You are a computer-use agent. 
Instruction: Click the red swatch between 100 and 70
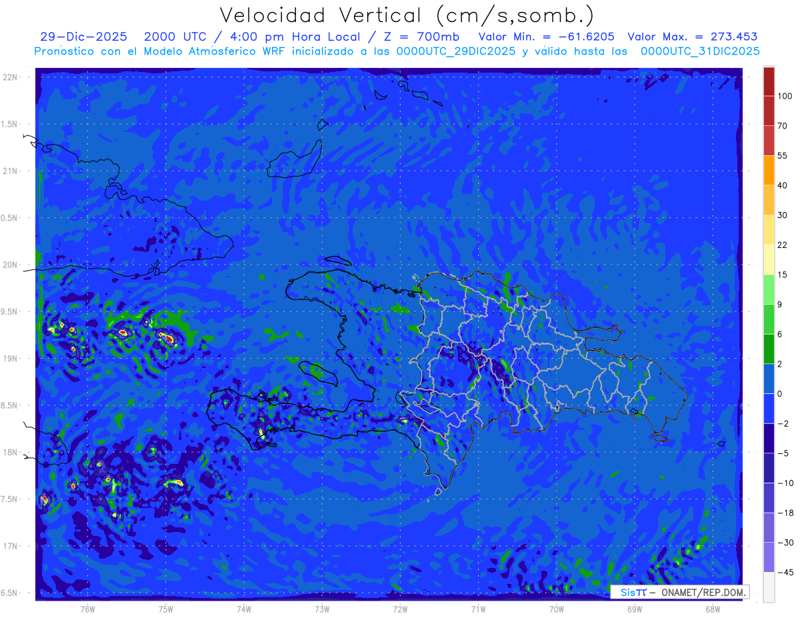(x=769, y=111)
